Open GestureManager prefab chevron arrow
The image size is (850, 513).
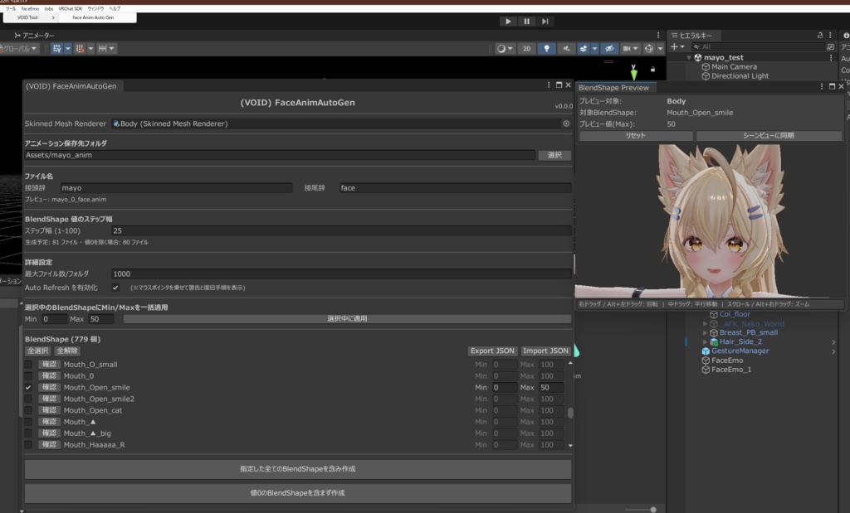click(x=833, y=351)
